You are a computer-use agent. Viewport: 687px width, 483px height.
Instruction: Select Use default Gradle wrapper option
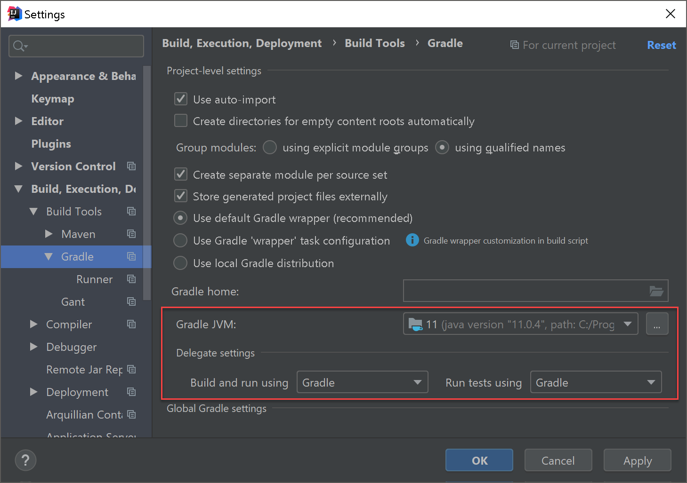click(180, 218)
